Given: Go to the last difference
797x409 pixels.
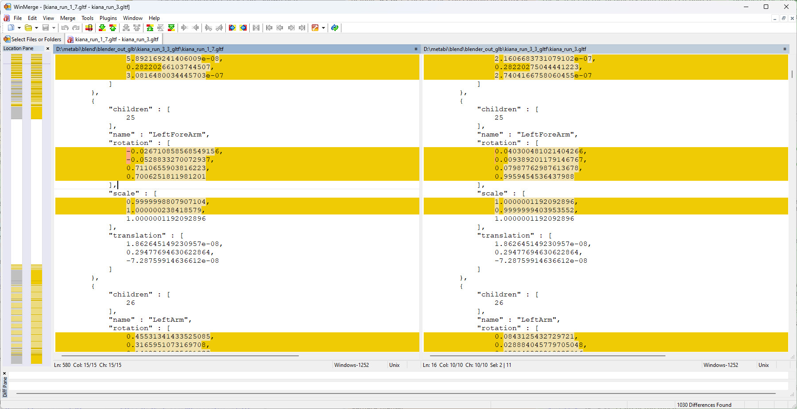Looking at the screenshot, I should pos(171,28).
